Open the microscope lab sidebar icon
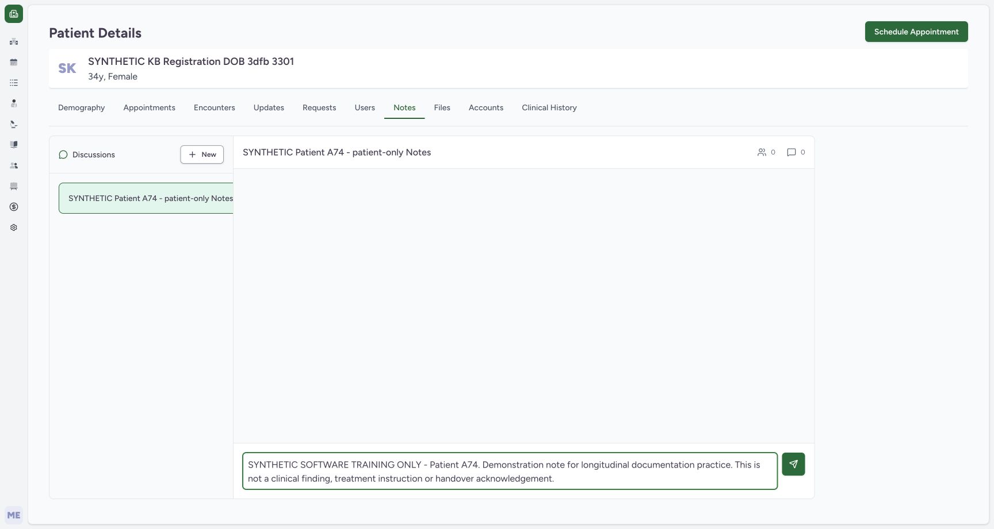The height and width of the screenshot is (529, 994). 14,124
